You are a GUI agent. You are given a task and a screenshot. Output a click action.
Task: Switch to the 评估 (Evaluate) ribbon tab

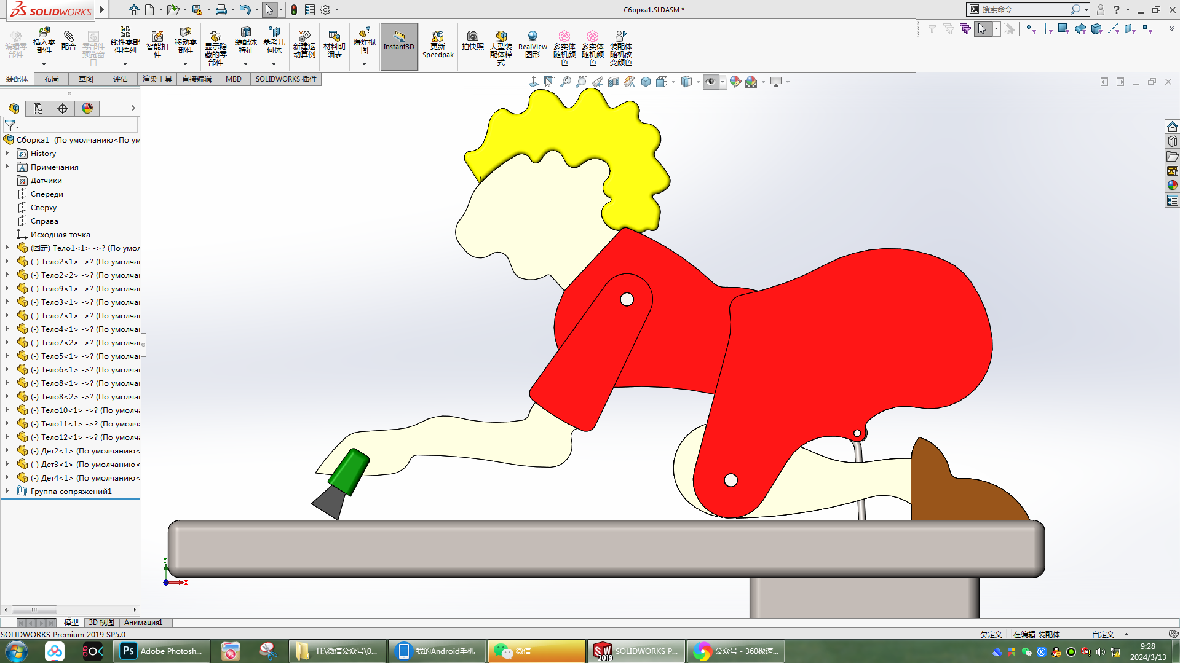tap(121, 79)
